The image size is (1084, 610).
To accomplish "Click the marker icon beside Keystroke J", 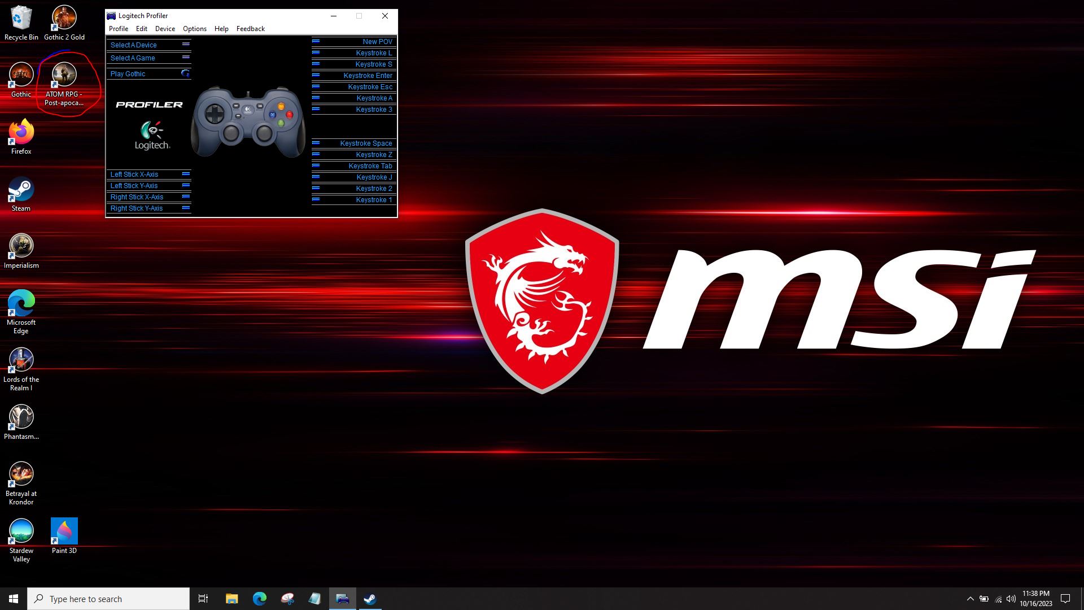I will 316,177.
